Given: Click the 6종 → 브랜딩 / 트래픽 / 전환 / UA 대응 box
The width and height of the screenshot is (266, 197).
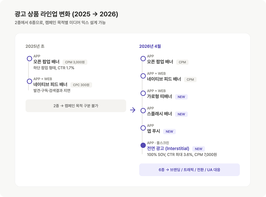Looking at the screenshot, I should 189,170.
